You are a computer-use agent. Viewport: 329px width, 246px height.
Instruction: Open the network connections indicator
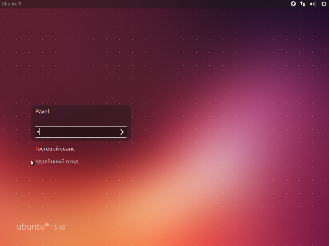pyautogui.click(x=303, y=4)
